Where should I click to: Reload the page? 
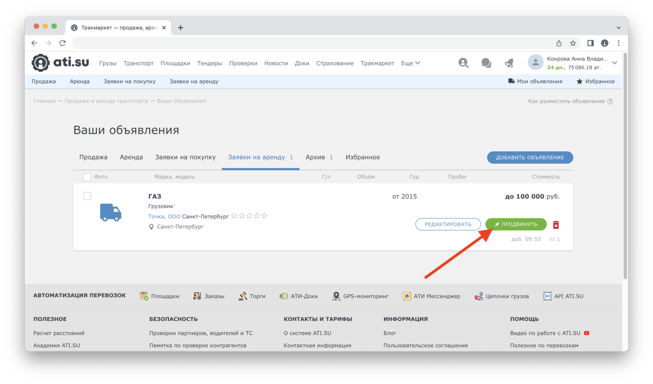tap(63, 43)
